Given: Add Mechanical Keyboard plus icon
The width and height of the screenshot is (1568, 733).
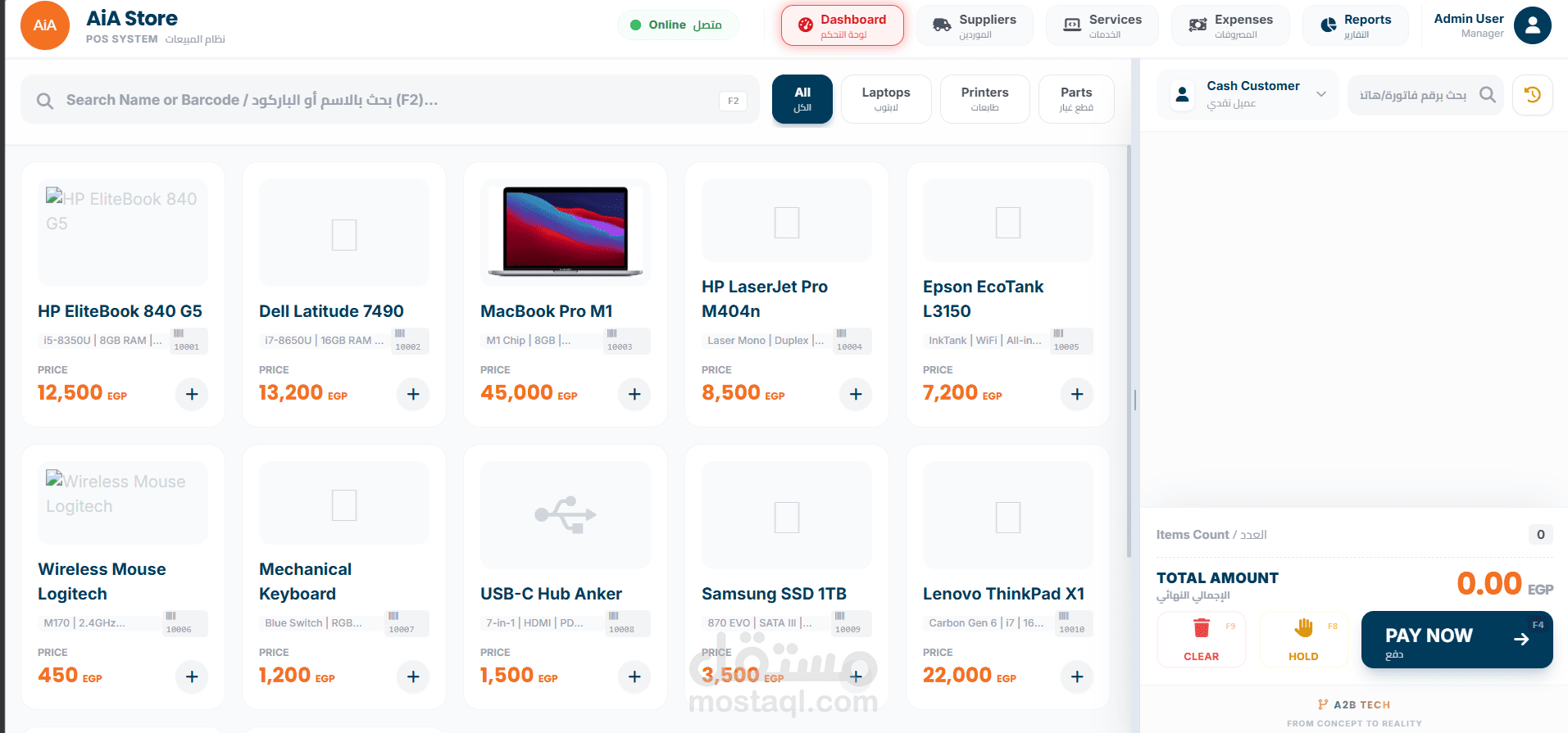Looking at the screenshot, I should coord(413,676).
